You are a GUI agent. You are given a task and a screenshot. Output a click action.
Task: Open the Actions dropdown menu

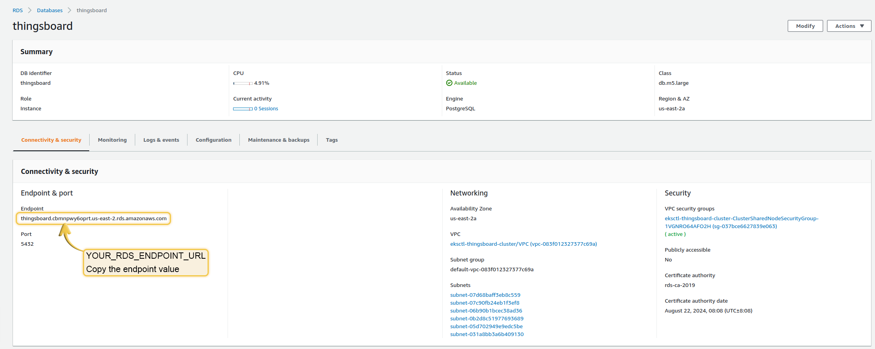click(849, 26)
